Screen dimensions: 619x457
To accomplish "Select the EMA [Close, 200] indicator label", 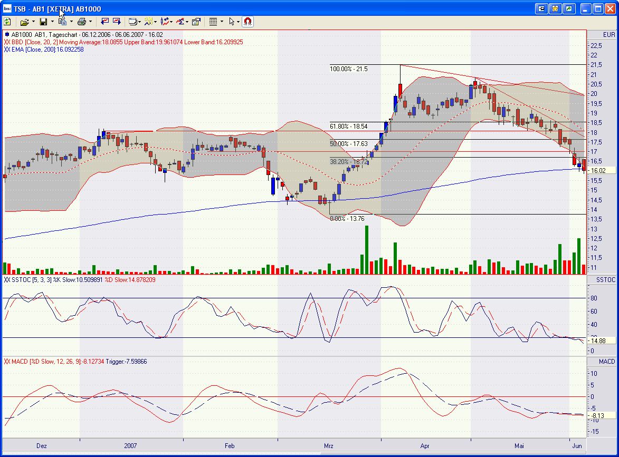I will (44, 50).
